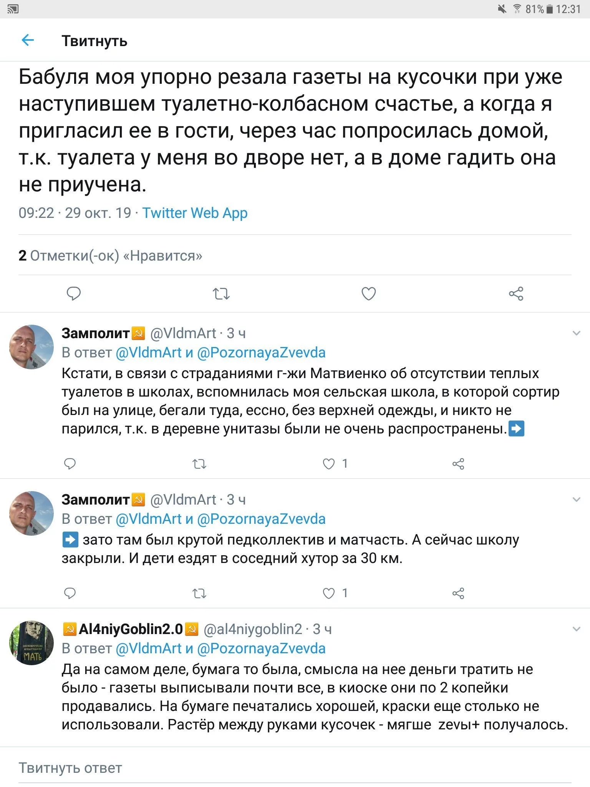
Task: Open the Twitter Web App link
Action: [x=195, y=213]
